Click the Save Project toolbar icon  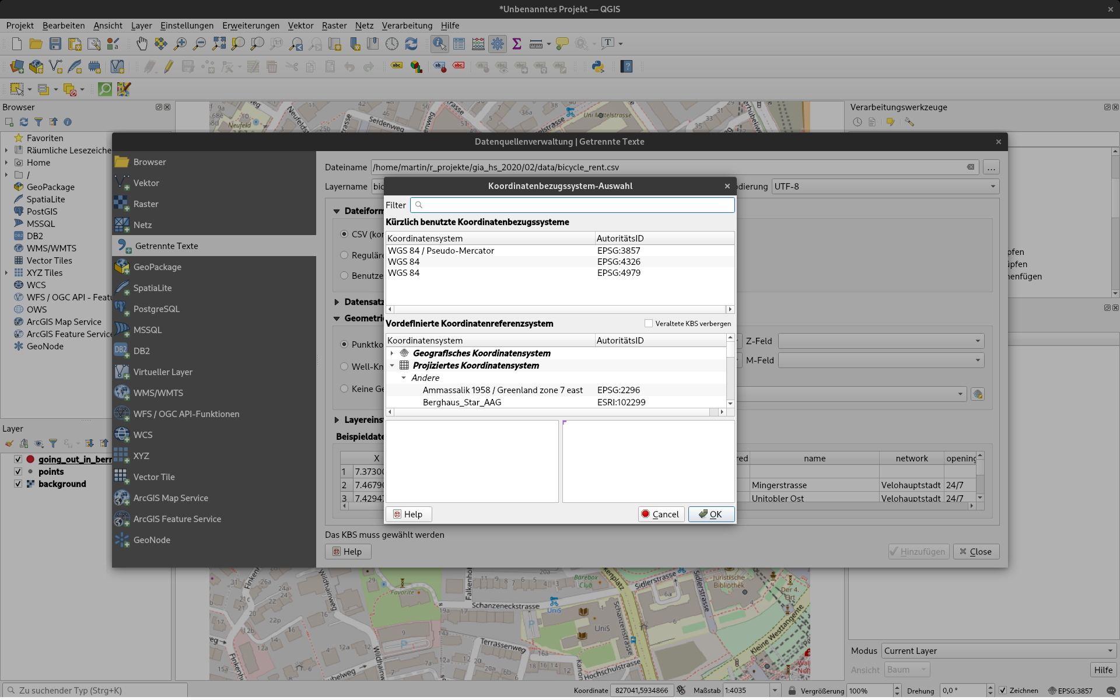(x=55, y=44)
